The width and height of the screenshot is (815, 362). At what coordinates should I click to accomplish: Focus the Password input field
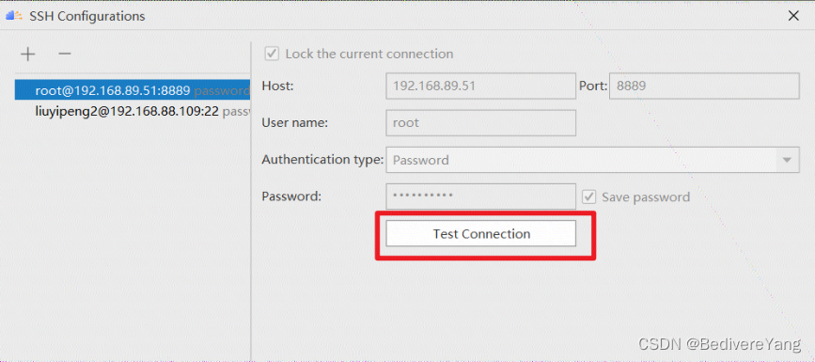click(x=480, y=197)
